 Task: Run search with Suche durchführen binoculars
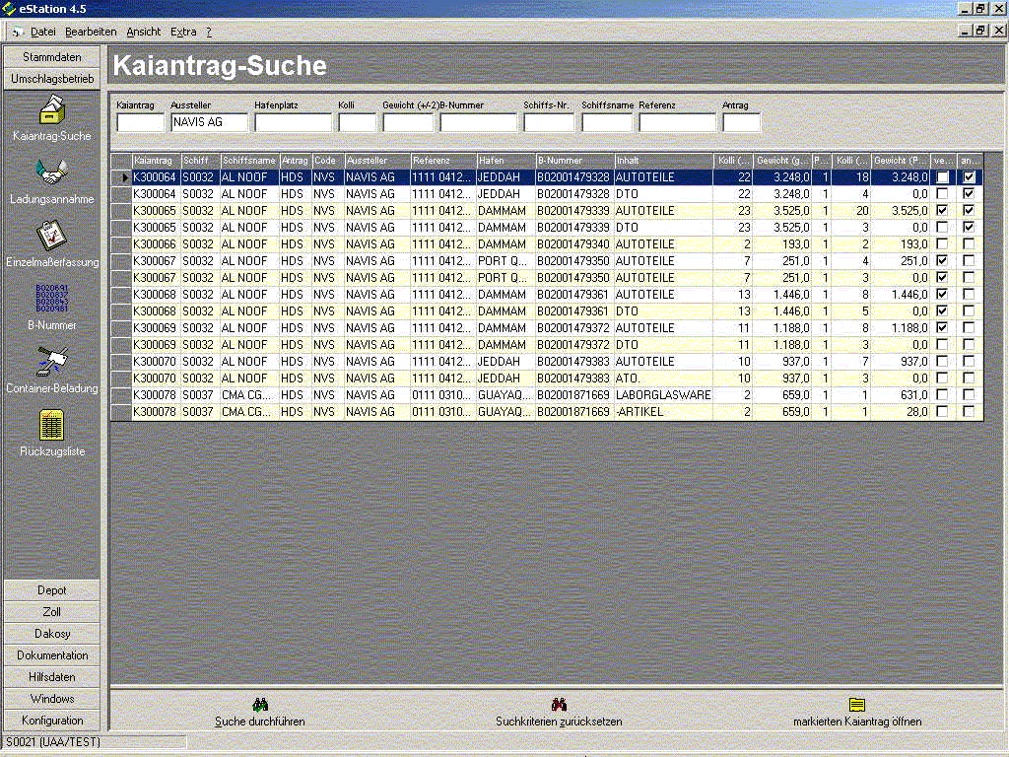point(260,706)
